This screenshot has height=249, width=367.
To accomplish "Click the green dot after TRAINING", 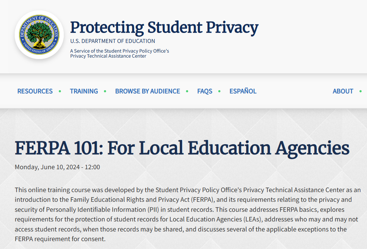I will pyautogui.click(x=105, y=92).
